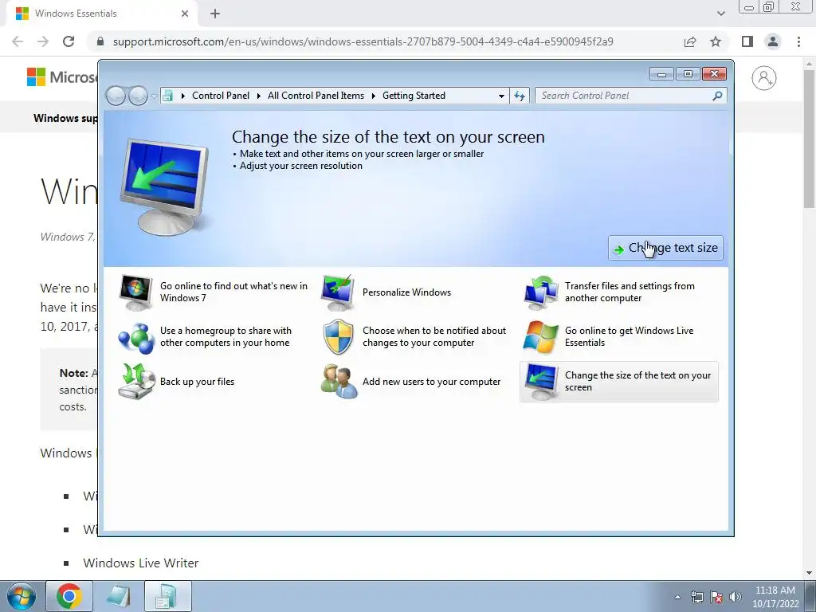Click the Action Center flag tray icon
Screen dimensions: 816x612
click(716, 597)
